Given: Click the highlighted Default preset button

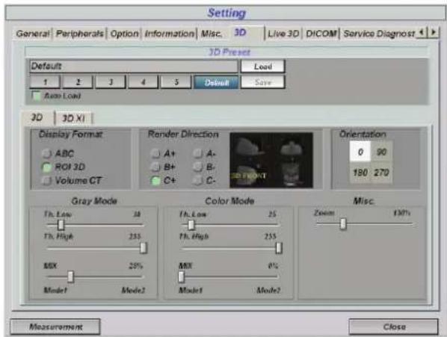Looking at the screenshot, I should tap(216, 82).
